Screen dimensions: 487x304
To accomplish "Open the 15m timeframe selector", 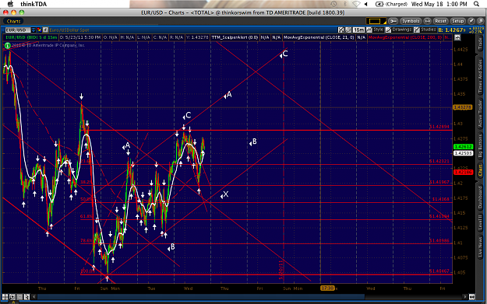I will [358, 30].
